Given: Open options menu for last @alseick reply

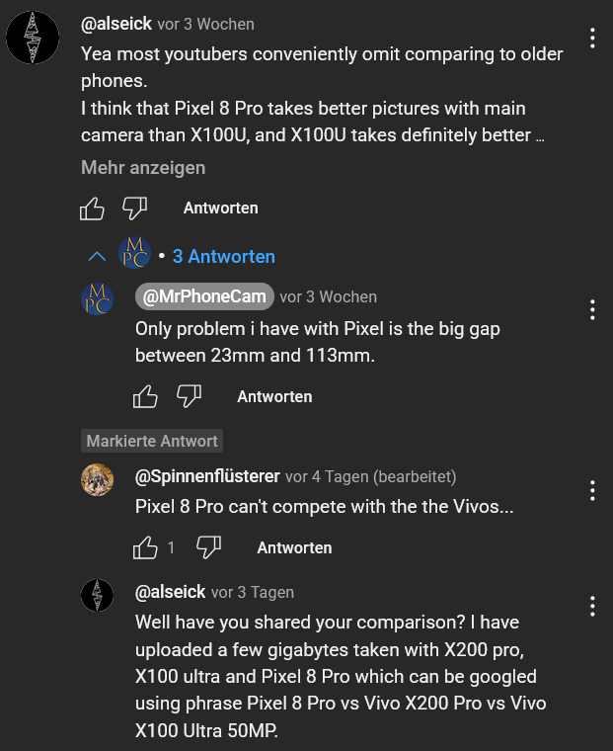Looking at the screenshot, I should coord(592,606).
